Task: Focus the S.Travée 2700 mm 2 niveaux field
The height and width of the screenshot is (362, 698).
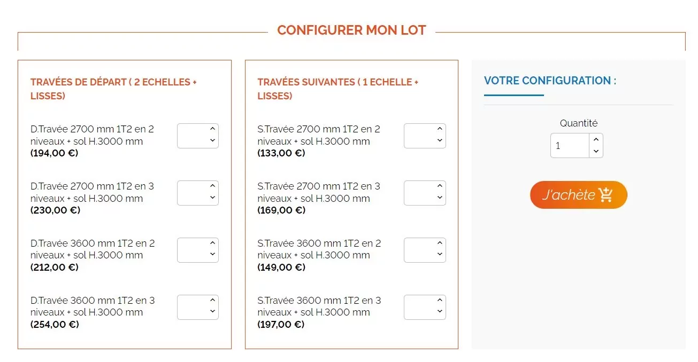Action: [x=419, y=136]
